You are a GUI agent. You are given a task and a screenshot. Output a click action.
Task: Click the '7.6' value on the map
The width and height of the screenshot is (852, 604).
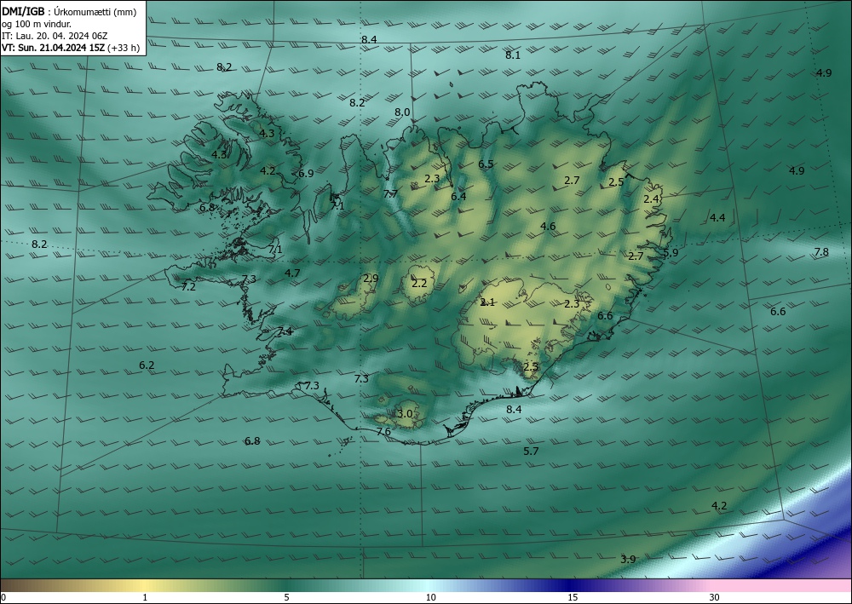(383, 431)
